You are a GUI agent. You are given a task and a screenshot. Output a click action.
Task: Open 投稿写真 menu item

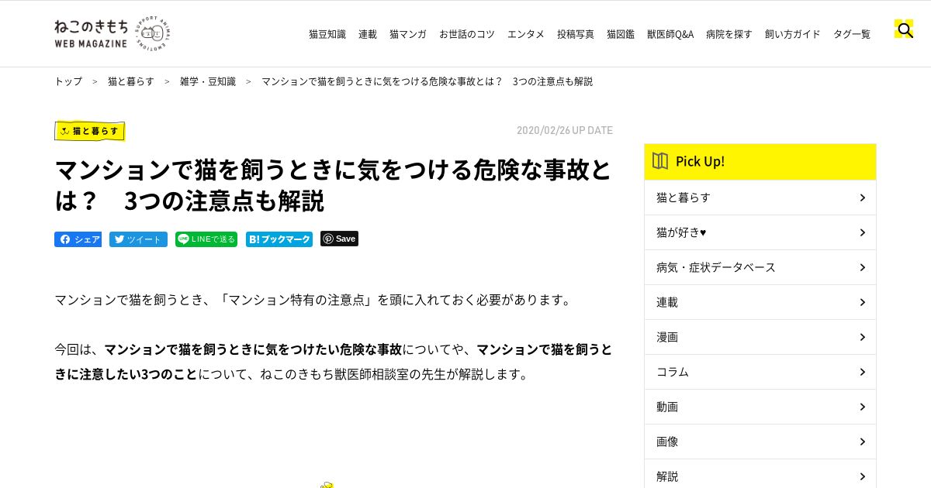576,34
